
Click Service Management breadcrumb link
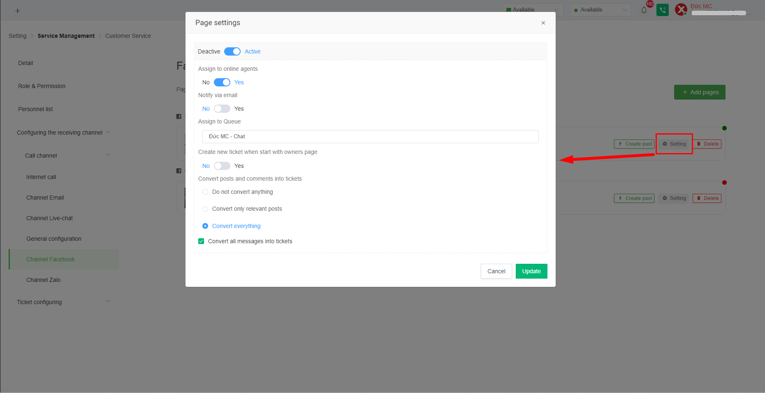66,36
